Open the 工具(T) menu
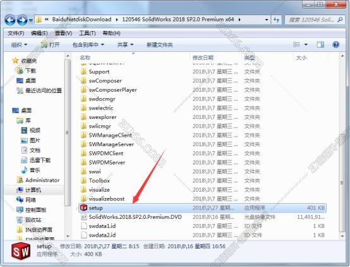The height and width of the screenshot is (267, 350). tap(87, 34)
